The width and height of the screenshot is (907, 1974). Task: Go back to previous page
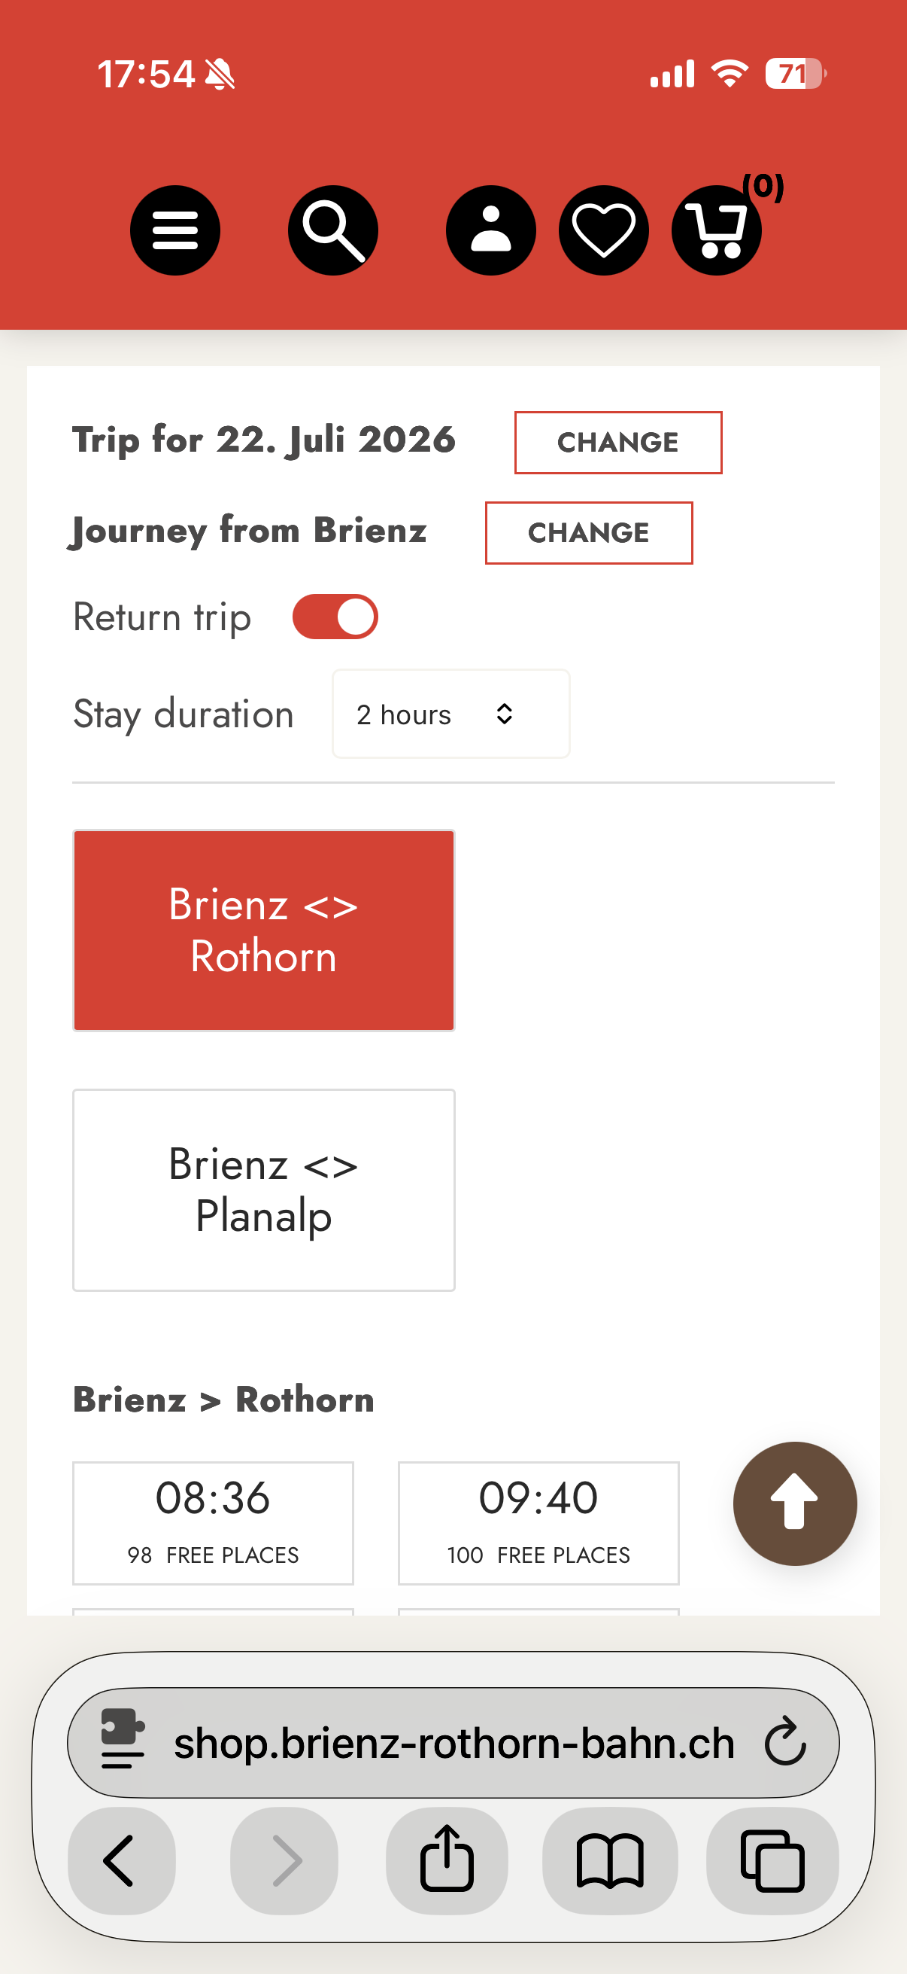click(121, 1860)
